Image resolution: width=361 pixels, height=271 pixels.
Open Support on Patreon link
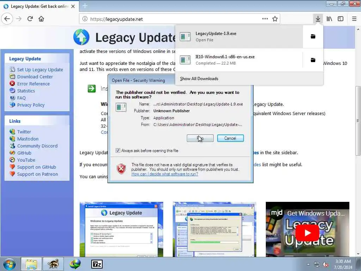coord(37,174)
